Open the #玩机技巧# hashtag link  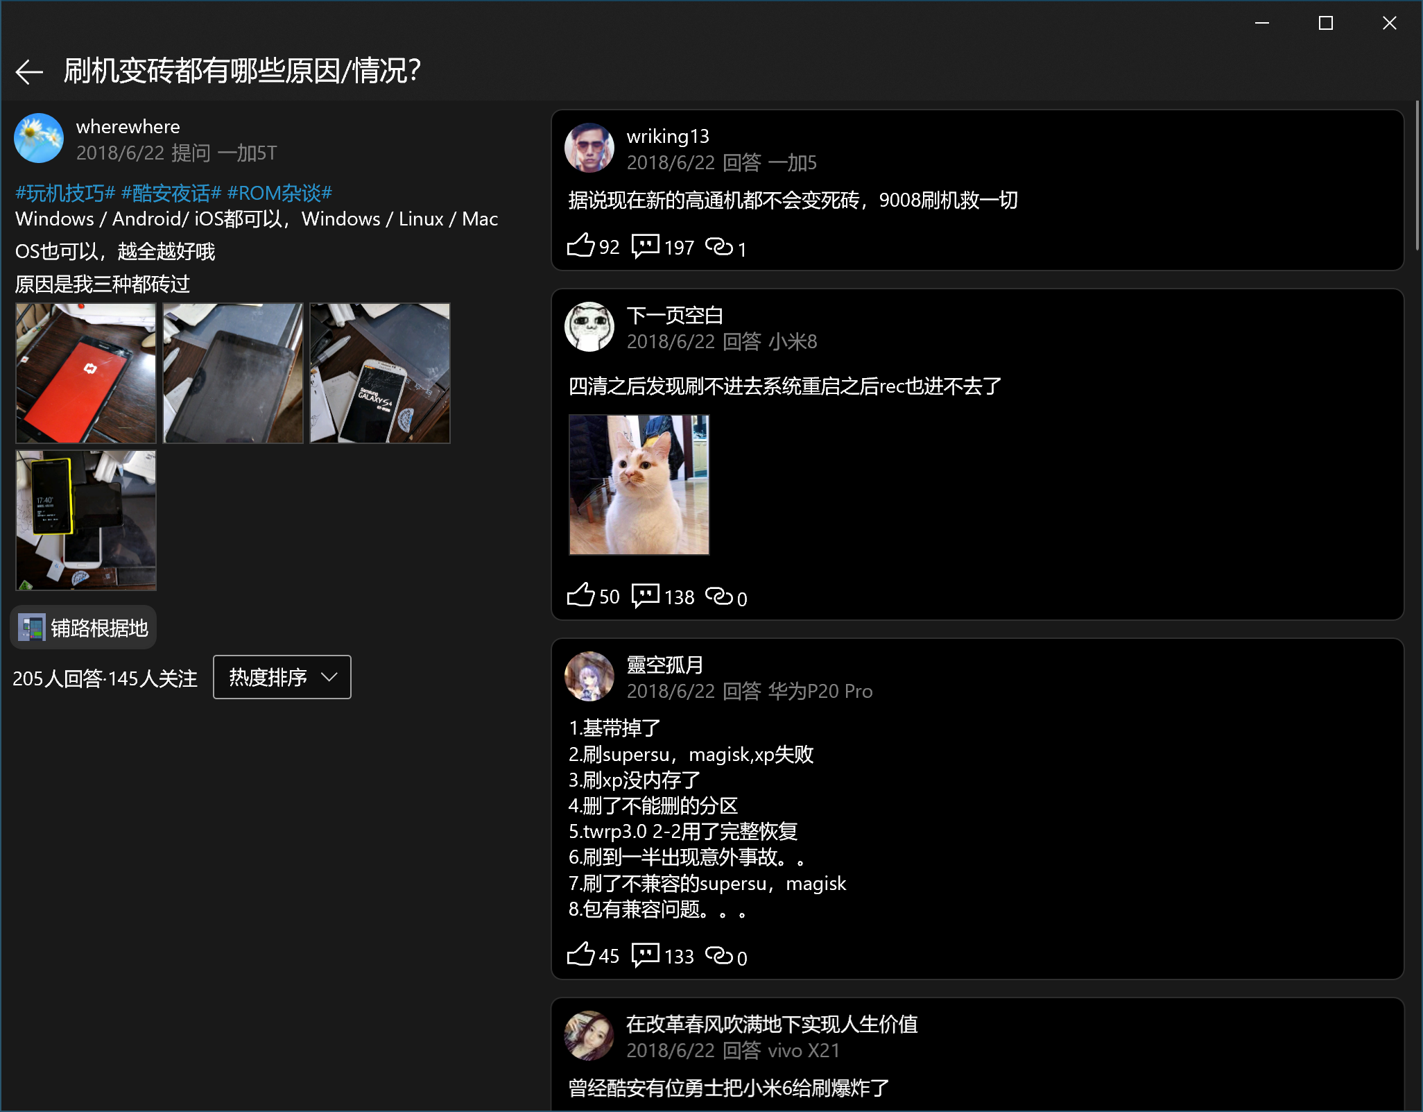tap(65, 193)
